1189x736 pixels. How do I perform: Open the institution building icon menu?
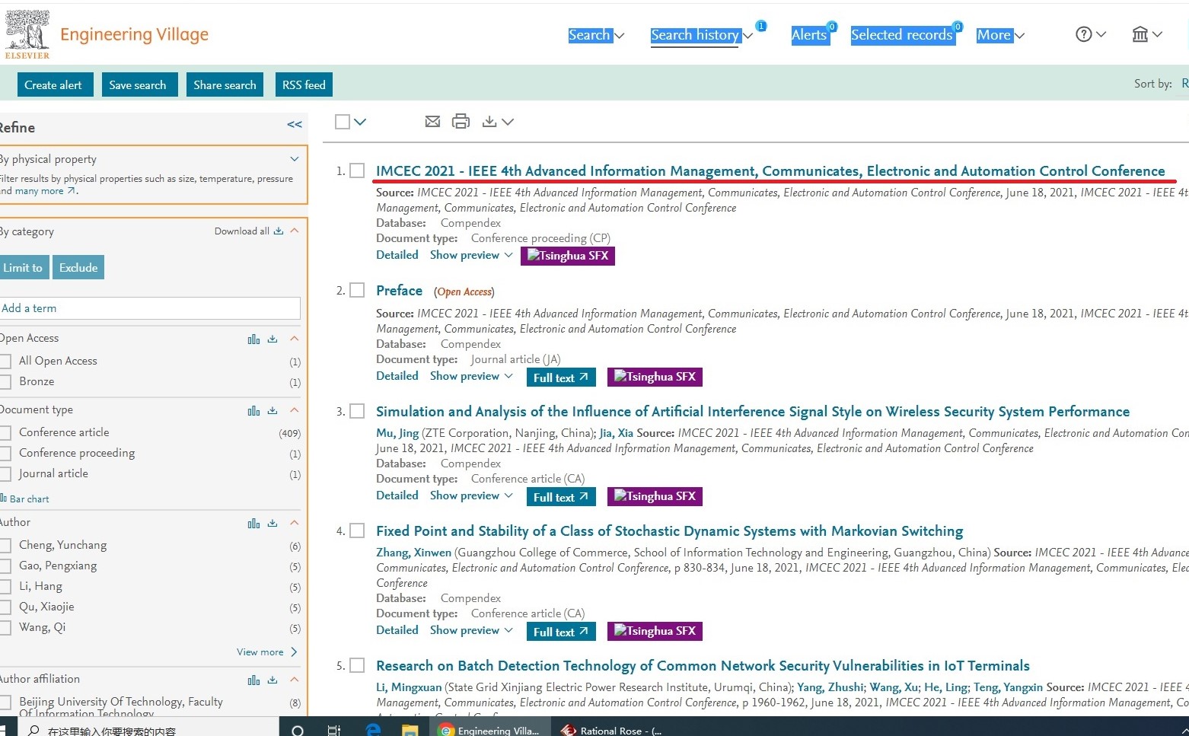(1140, 34)
